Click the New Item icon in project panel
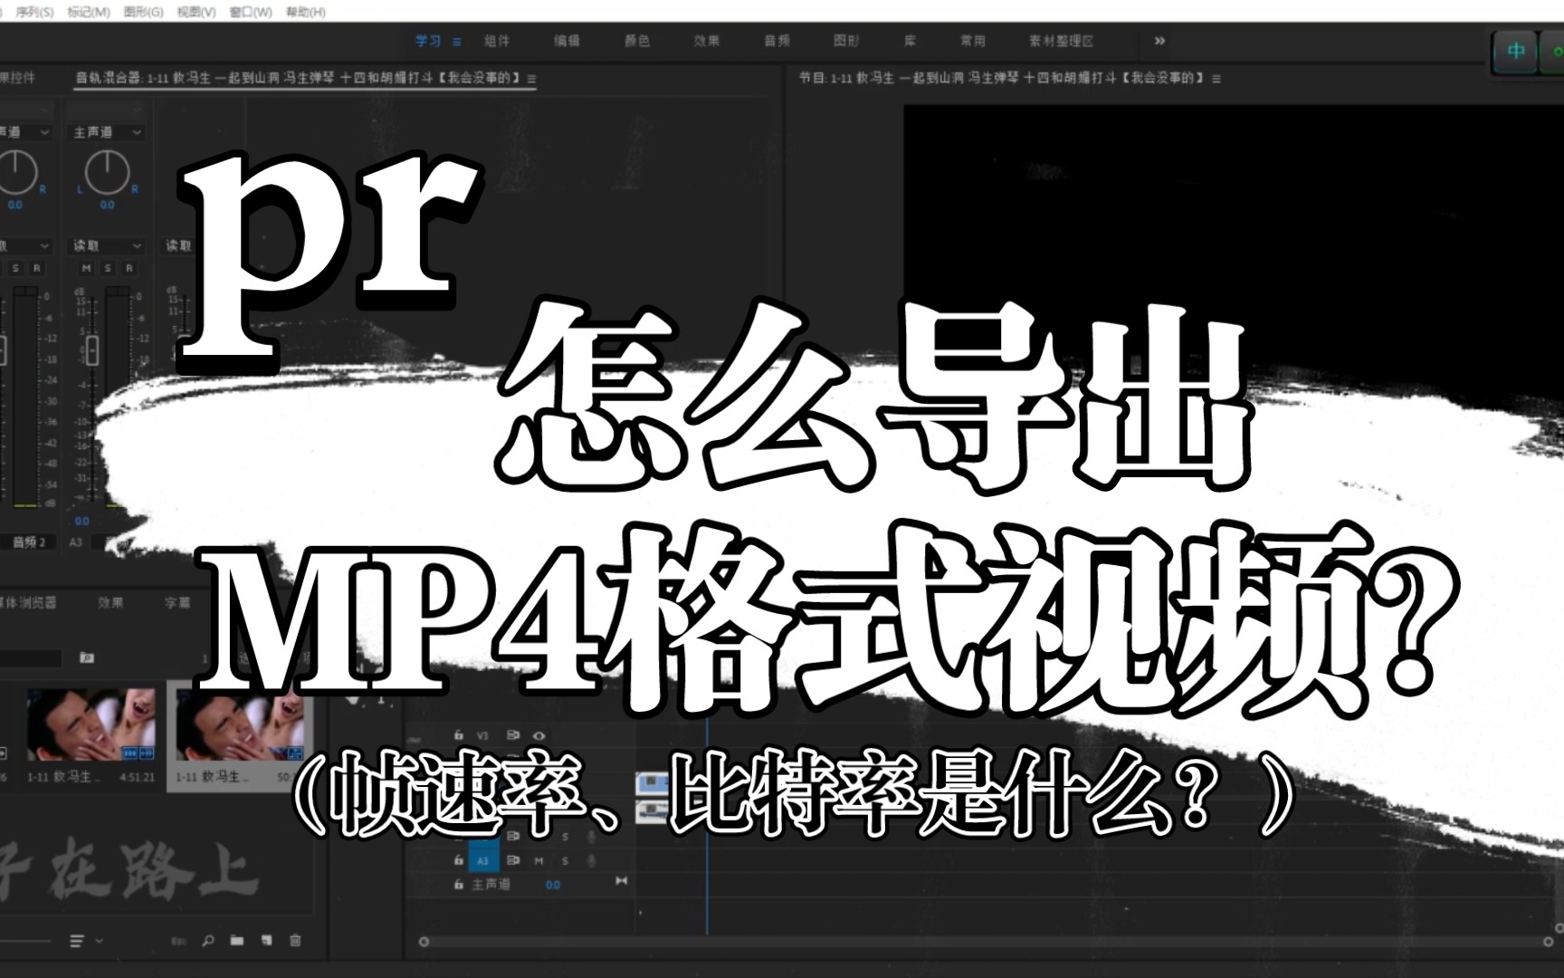This screenshot has height=978, width=1564. pos(266,941)
